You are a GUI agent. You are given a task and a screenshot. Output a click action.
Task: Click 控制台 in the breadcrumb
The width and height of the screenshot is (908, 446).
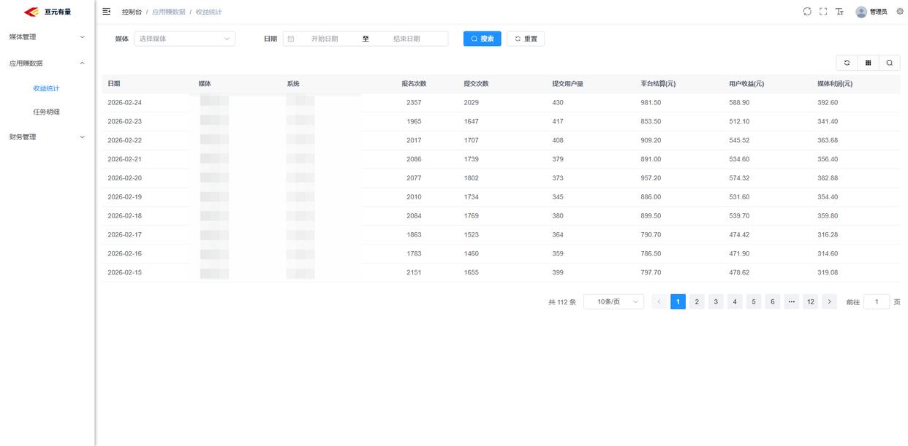(132, 12)
